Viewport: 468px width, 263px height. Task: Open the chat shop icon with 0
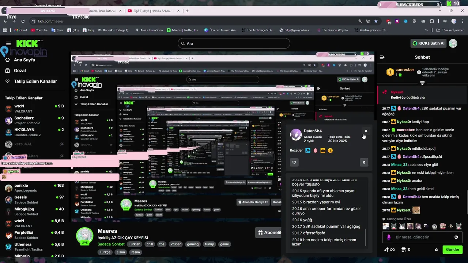pyautogui.click(x=406, y=250)
